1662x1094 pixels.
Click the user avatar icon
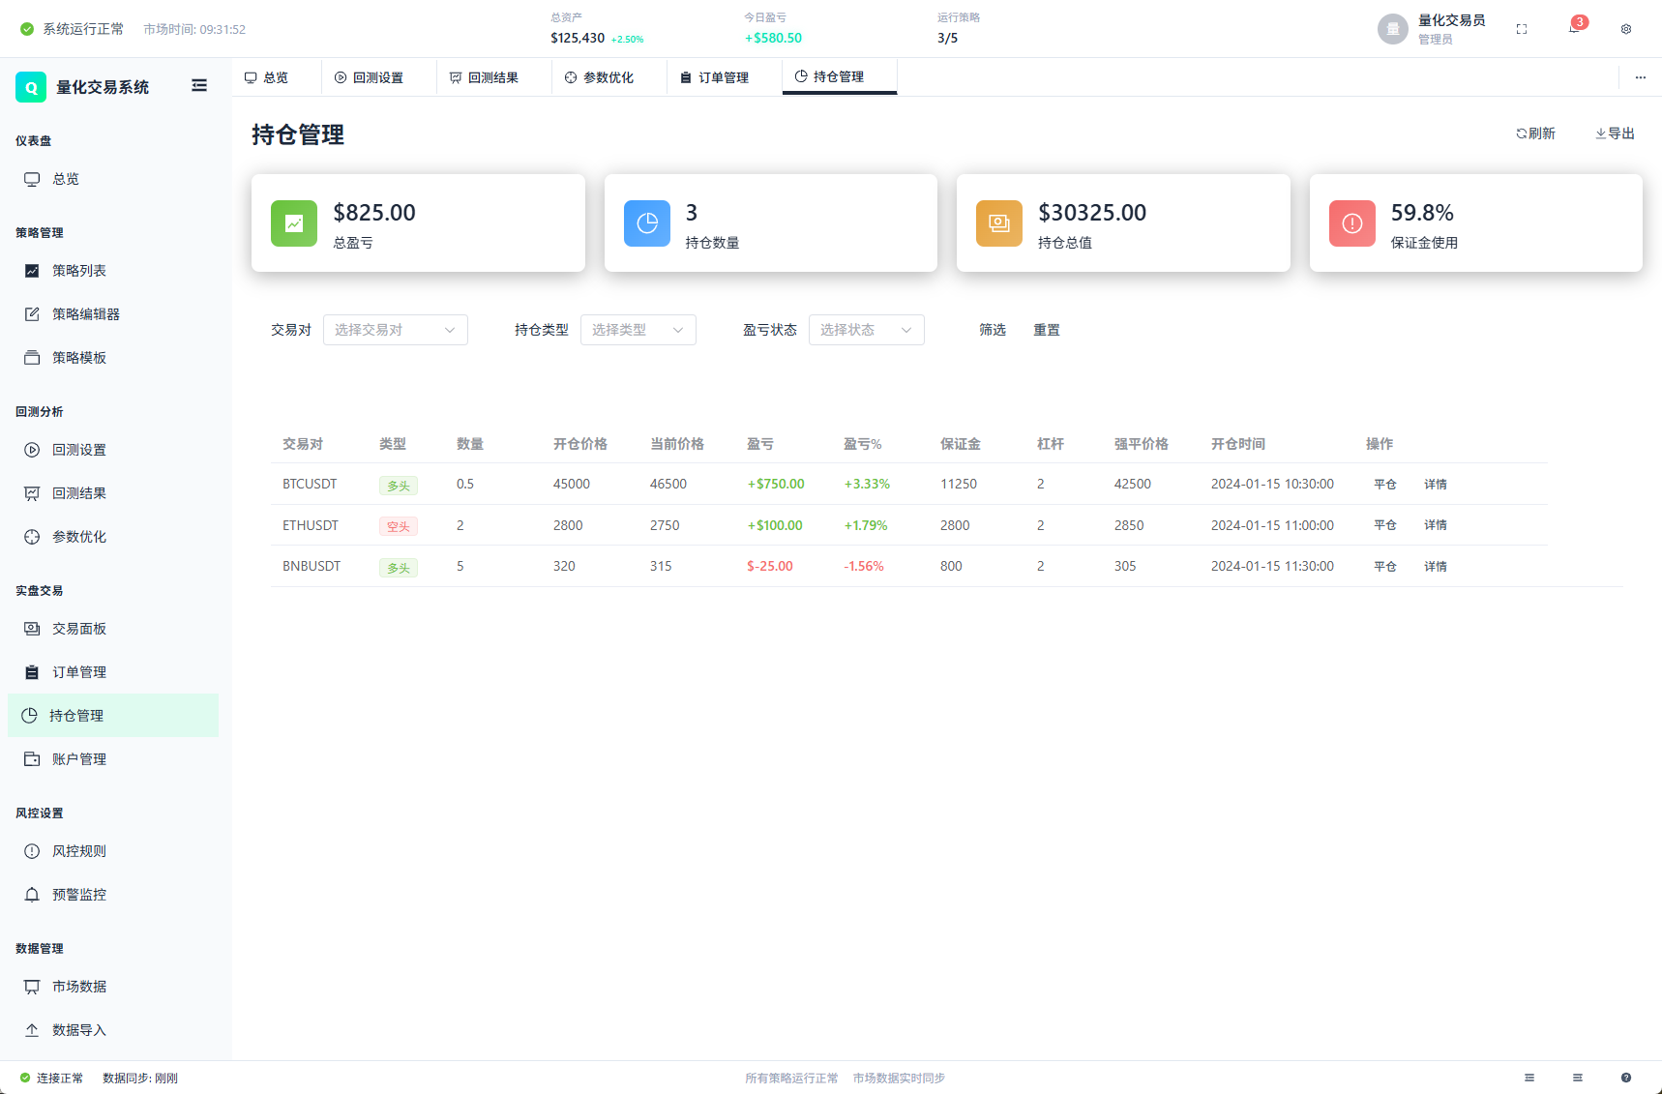[1392, 29]
